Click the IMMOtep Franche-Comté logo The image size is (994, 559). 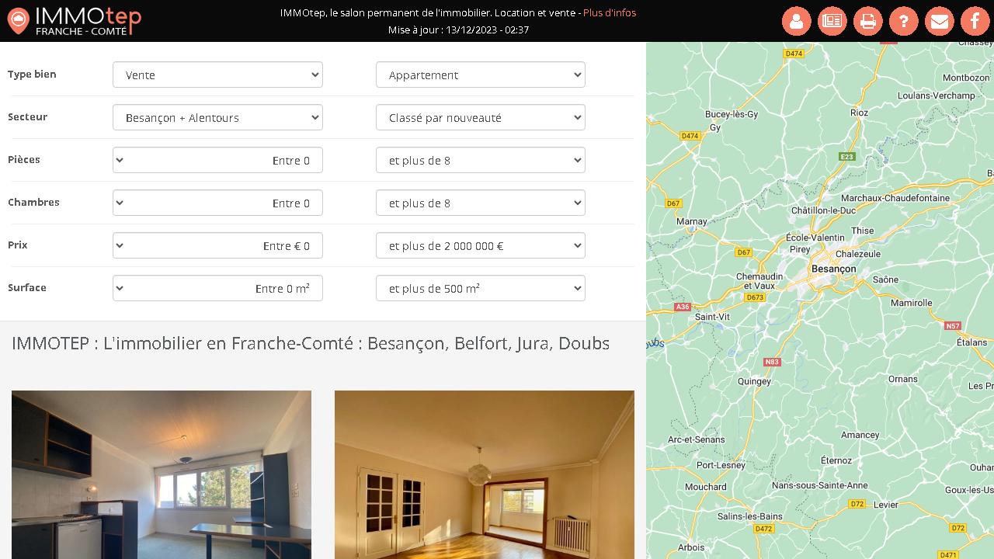pos(75,21)
